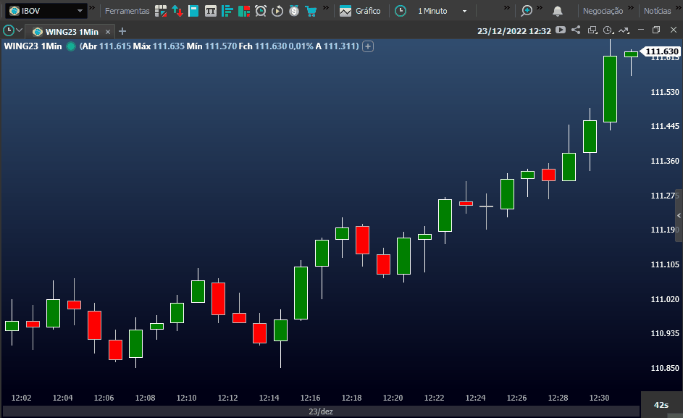Image resolution: width=683 pixels, height=418 pixels.
Task: Click the zoom-in magnifier icon
Action: click(x=527, y=11)
